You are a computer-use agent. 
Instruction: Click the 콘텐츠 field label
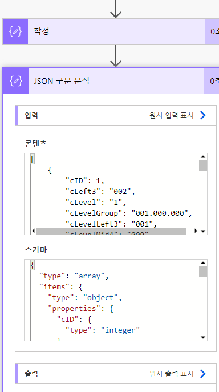[36, 144]
